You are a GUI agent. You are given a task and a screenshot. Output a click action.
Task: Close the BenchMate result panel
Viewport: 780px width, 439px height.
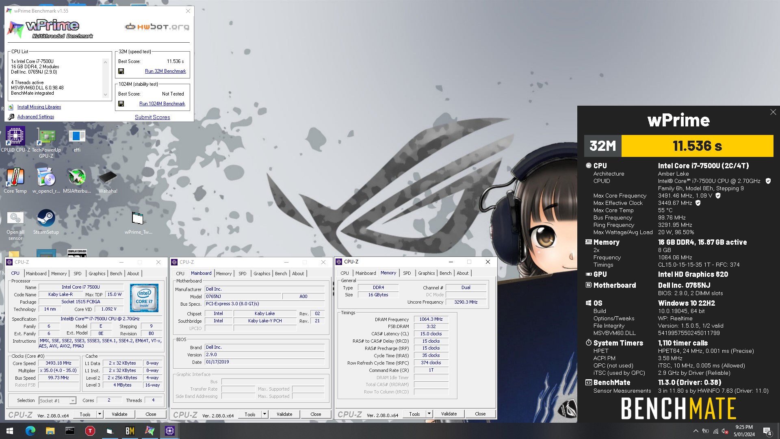773,112
